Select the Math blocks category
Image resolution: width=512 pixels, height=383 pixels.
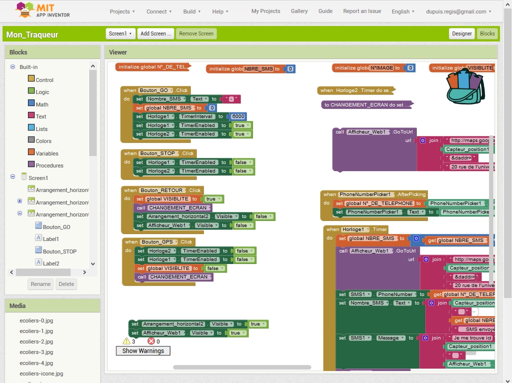point(42,104)
